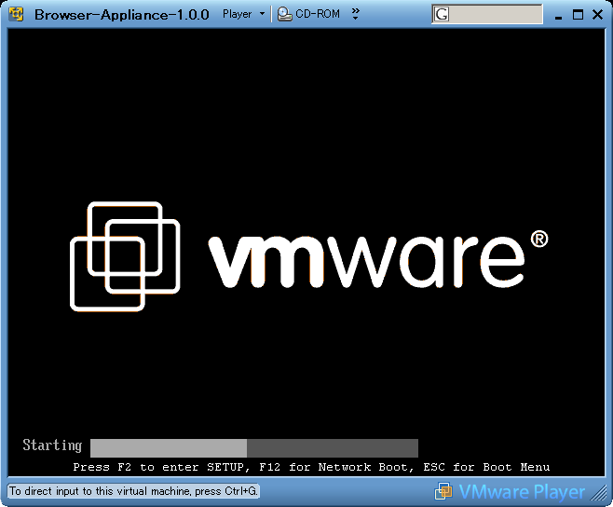The height and width of the screenshot is (507, 613).
Task: Click 'To direct input to this virtual machine' message
Action: click(x=133, y=491)
